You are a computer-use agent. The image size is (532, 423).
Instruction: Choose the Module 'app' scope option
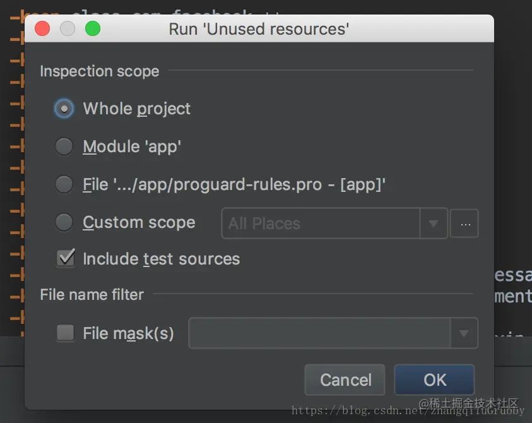64,146
